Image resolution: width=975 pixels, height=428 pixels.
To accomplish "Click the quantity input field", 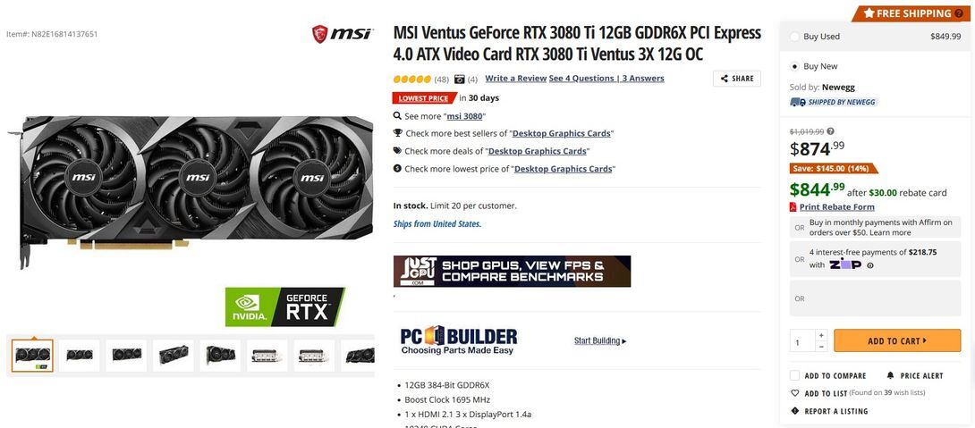I will click(802, 341).
